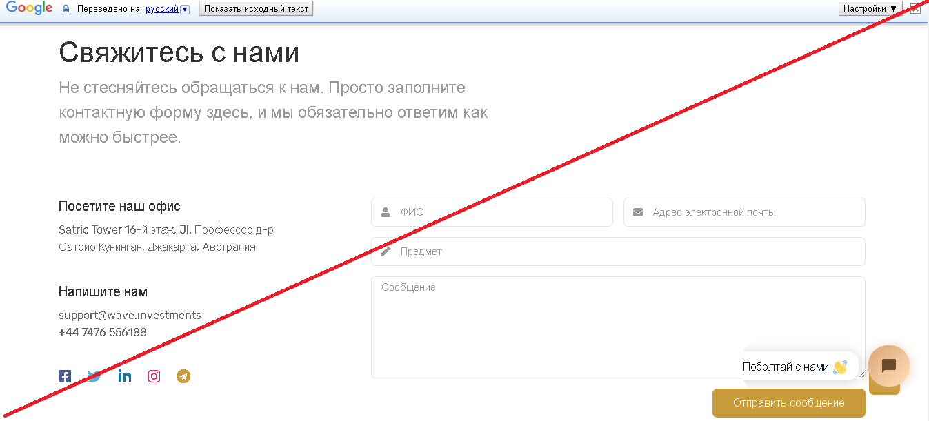Click support@wave.investments email text

(130, 315)
